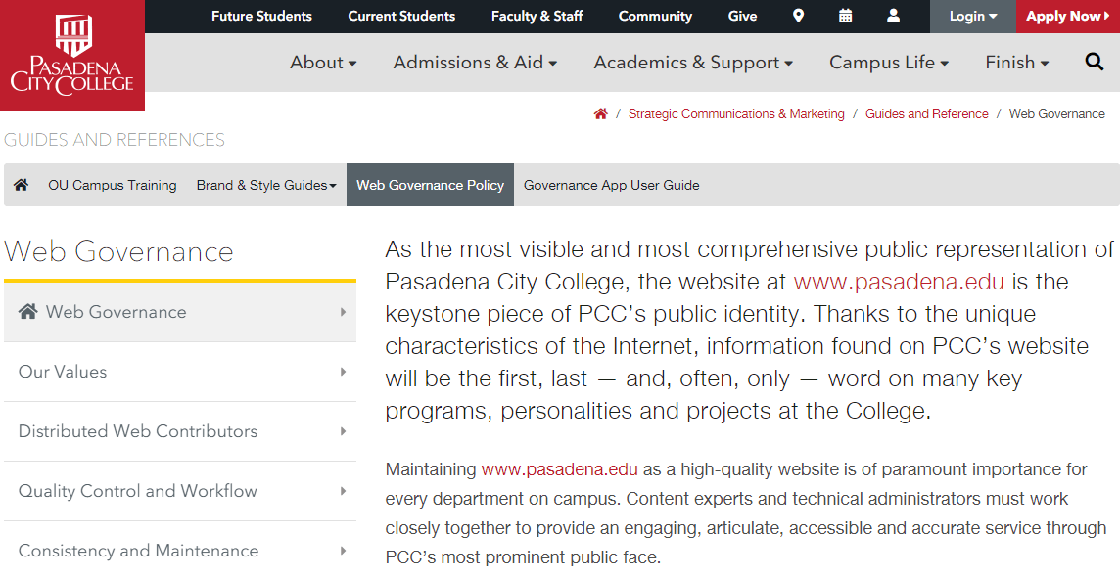The width and height of the screenshot is (1120, 578).
Task: Open the Brand & Style Guides dropdown
Action: tap(265, 185)
